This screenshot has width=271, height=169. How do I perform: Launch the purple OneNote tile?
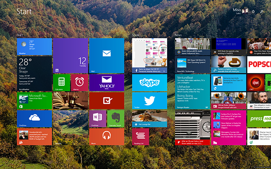pos(98,119)
